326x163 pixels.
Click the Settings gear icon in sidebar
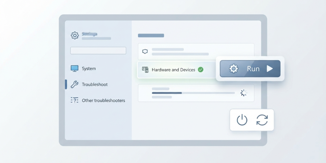[x=75, y=35]
